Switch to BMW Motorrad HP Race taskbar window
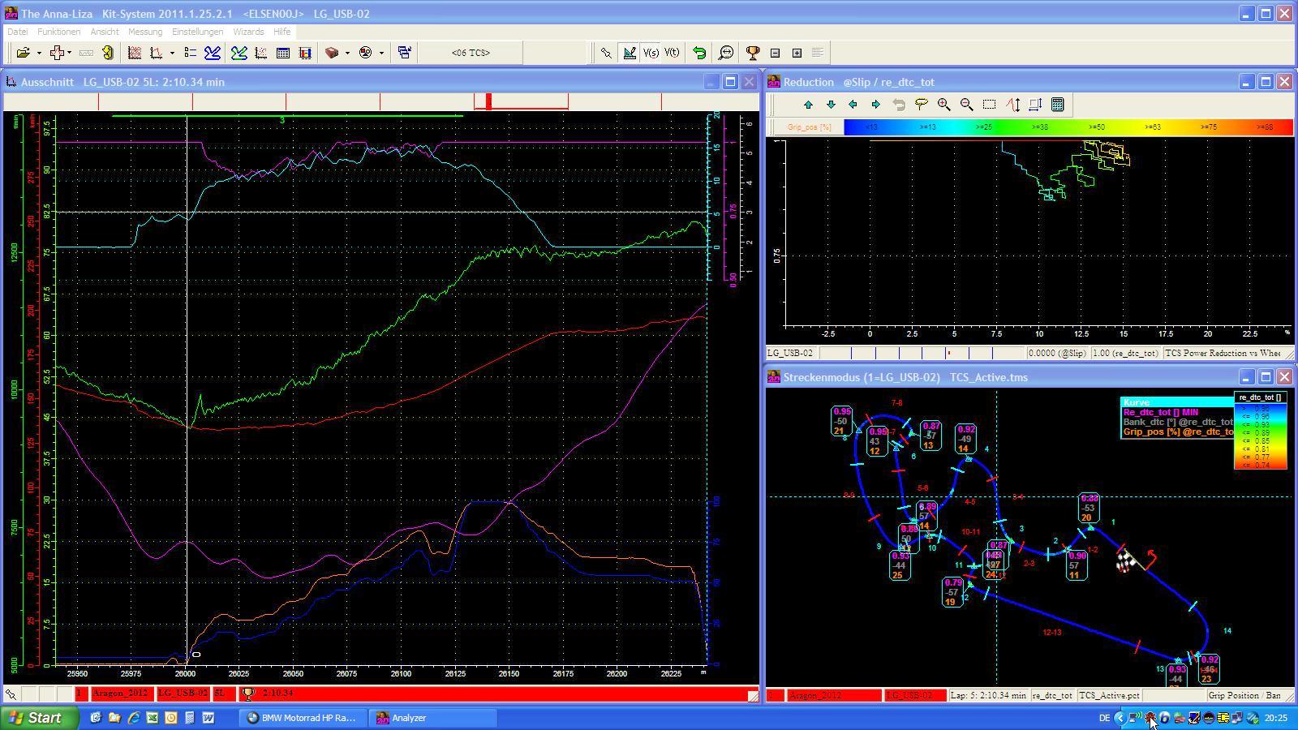1298x730 pixels. click(x=302, y=718)
